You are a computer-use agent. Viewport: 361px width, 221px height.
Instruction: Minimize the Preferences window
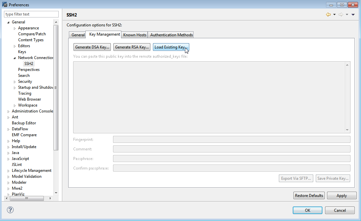(331, 5)
